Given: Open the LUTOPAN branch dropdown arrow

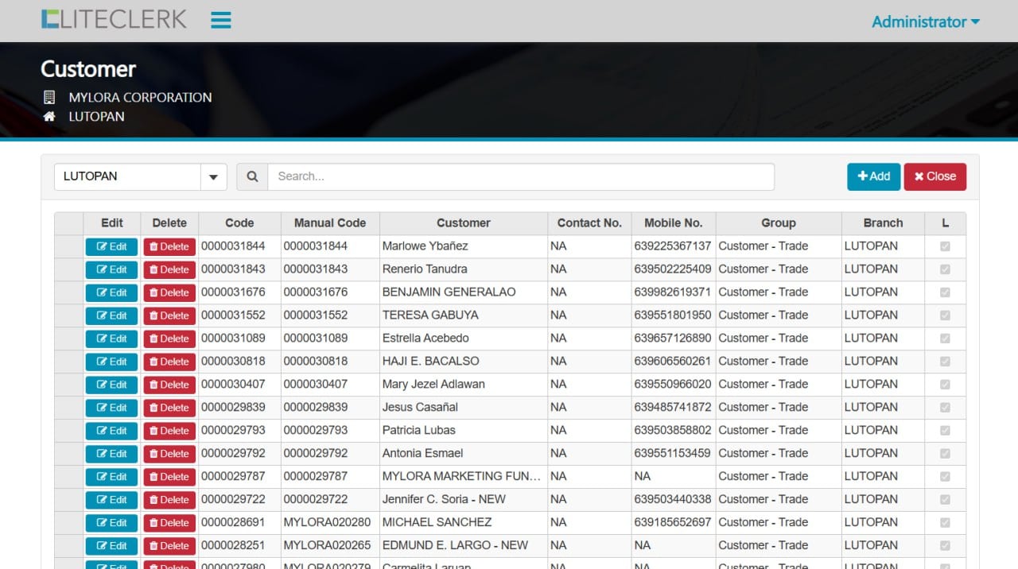Looking at the screenshot, I should 213,176.
